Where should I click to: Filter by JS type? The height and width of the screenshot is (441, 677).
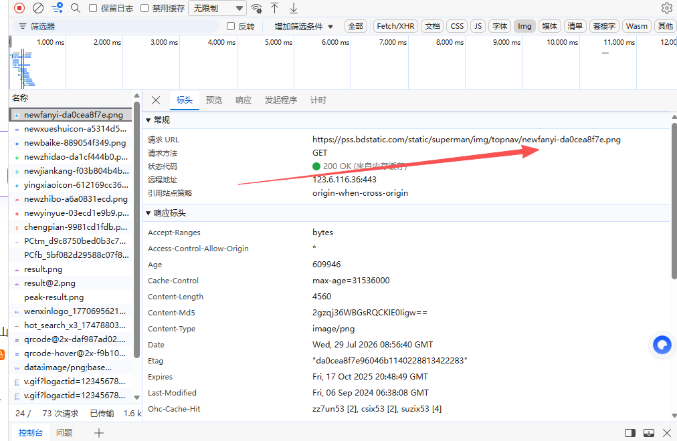click(478, 26)
